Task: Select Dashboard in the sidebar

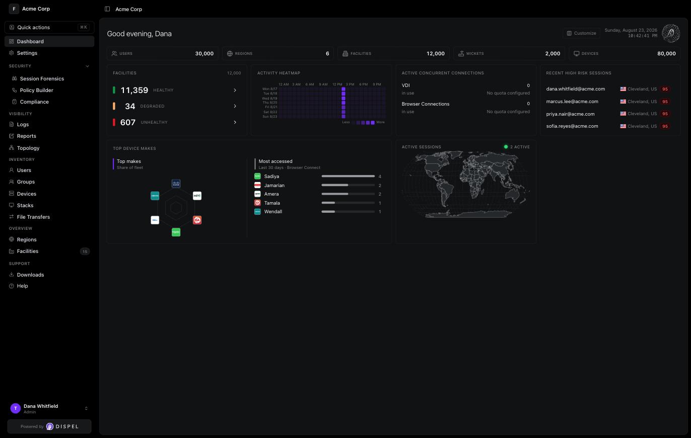Action: 49,41
